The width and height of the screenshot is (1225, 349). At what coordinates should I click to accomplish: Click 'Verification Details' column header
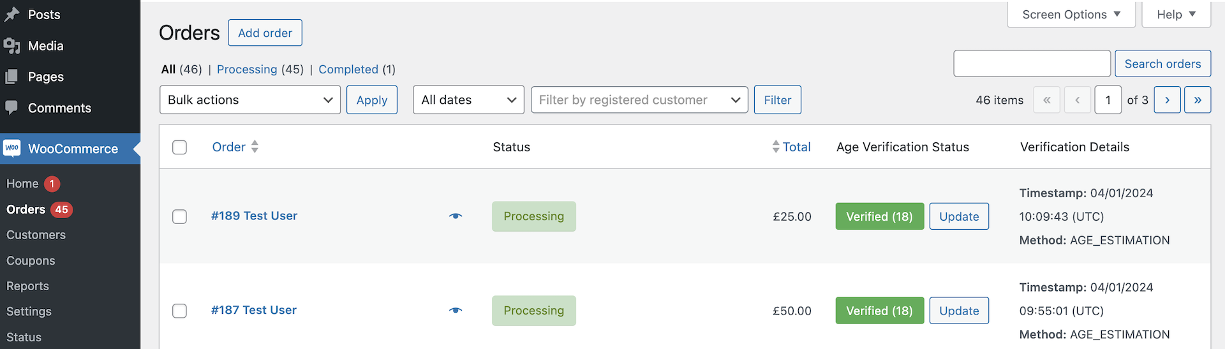pyautogui.click(x=1074, y=147)
